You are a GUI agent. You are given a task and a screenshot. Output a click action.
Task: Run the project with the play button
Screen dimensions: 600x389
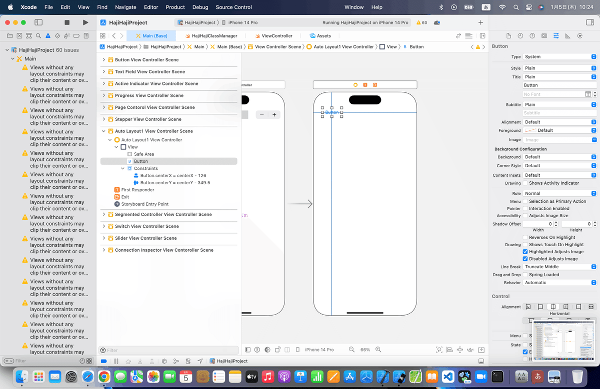[x=85, y=22]
